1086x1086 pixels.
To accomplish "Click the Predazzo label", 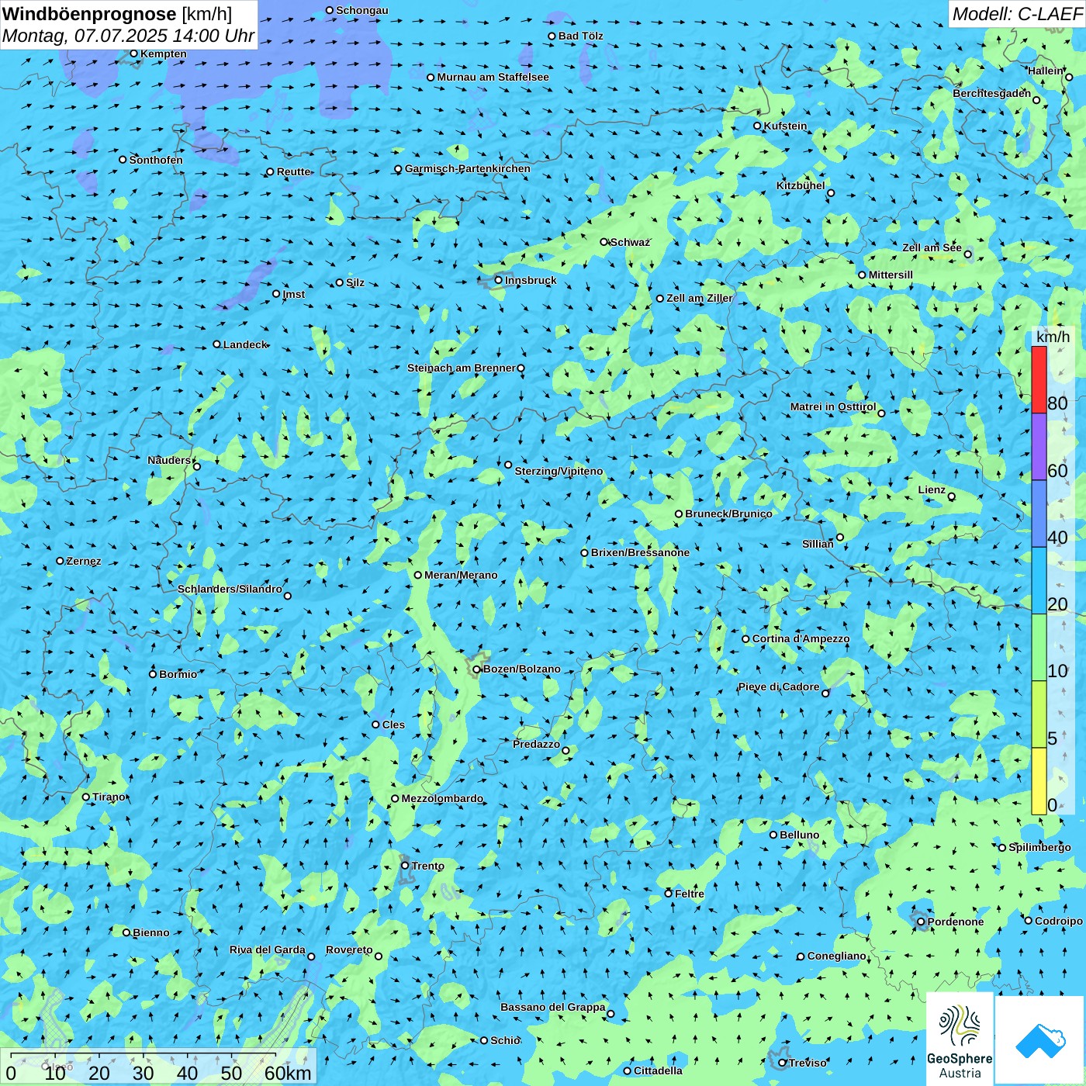I will 537,744.
